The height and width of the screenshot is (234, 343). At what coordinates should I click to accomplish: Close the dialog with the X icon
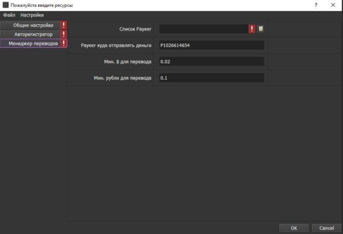tap(333, 5)
